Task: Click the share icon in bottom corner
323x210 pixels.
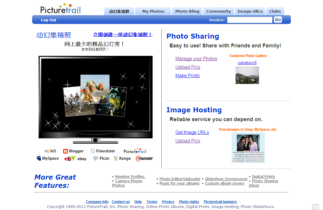Action: [x=315, y=207]
